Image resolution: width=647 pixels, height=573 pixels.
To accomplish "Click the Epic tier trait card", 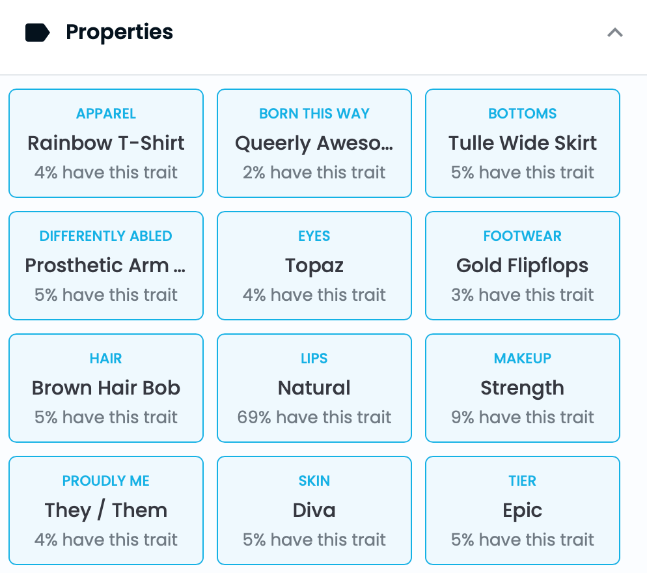I will click(x=523, y=510).
